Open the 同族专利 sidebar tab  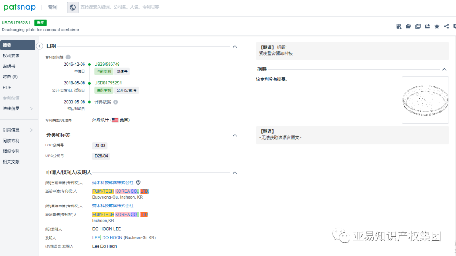point(11,140)
